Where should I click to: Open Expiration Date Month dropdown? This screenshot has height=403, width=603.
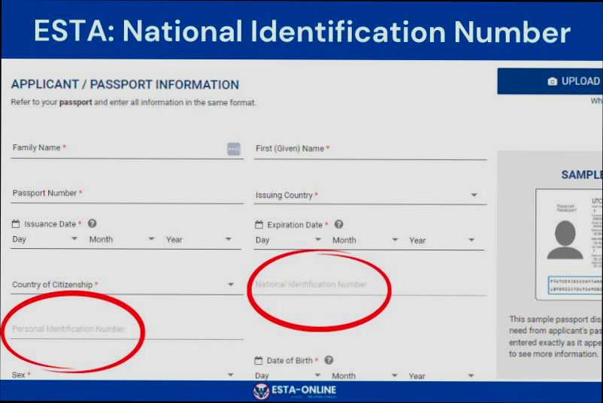coord(365,240)
